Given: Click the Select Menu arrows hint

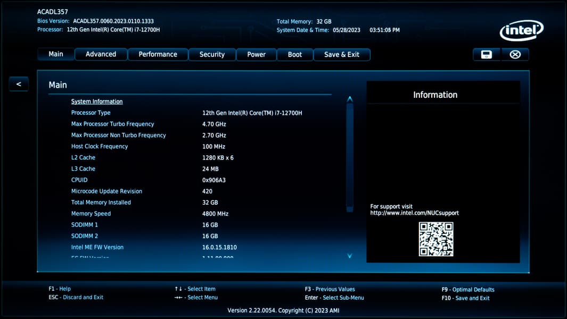Looking at the screenshot, I should pyautogui.click(x=196, y=297).
